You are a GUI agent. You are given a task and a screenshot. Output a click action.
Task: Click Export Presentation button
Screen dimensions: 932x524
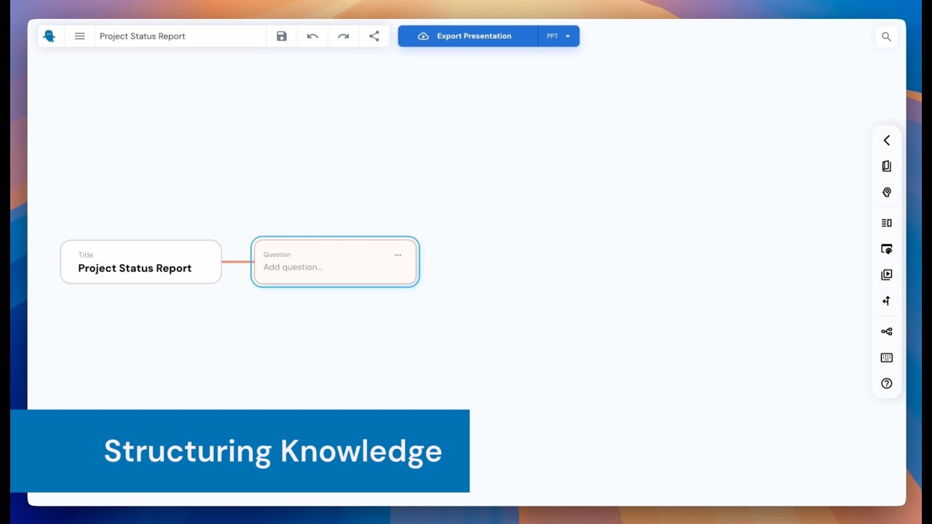click(x=468, y=36)
